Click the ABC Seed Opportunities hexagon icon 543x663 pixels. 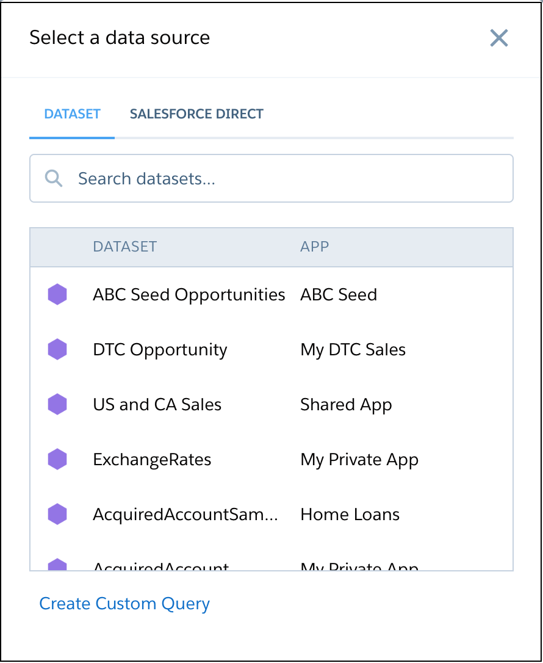(57, 294)
